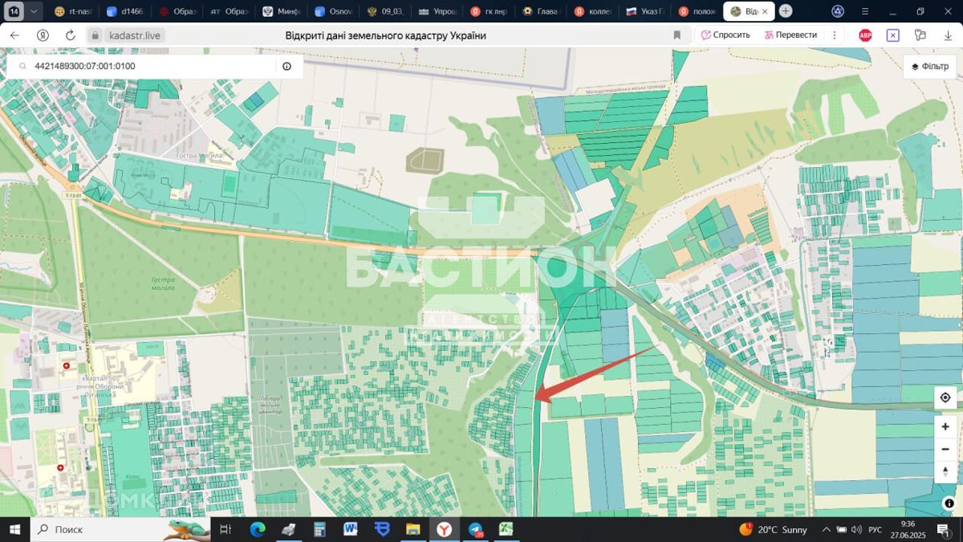963x542 pixels.
Task: Reset map compass orientation
Action: click(x=945, y=471)
